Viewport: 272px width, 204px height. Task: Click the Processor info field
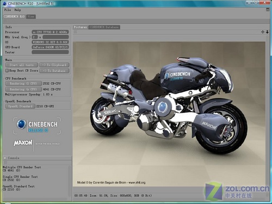50,32
